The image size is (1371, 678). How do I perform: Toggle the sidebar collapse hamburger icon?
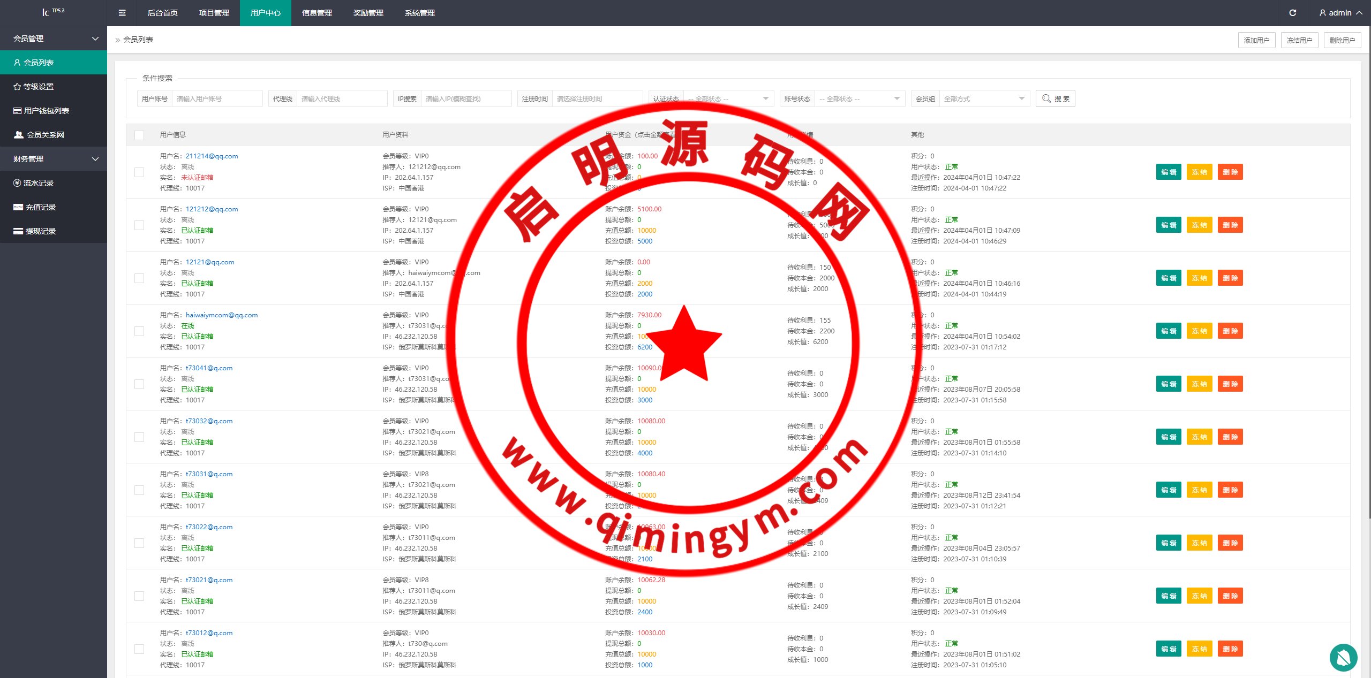pyautogui.click(x=122, y=13)
